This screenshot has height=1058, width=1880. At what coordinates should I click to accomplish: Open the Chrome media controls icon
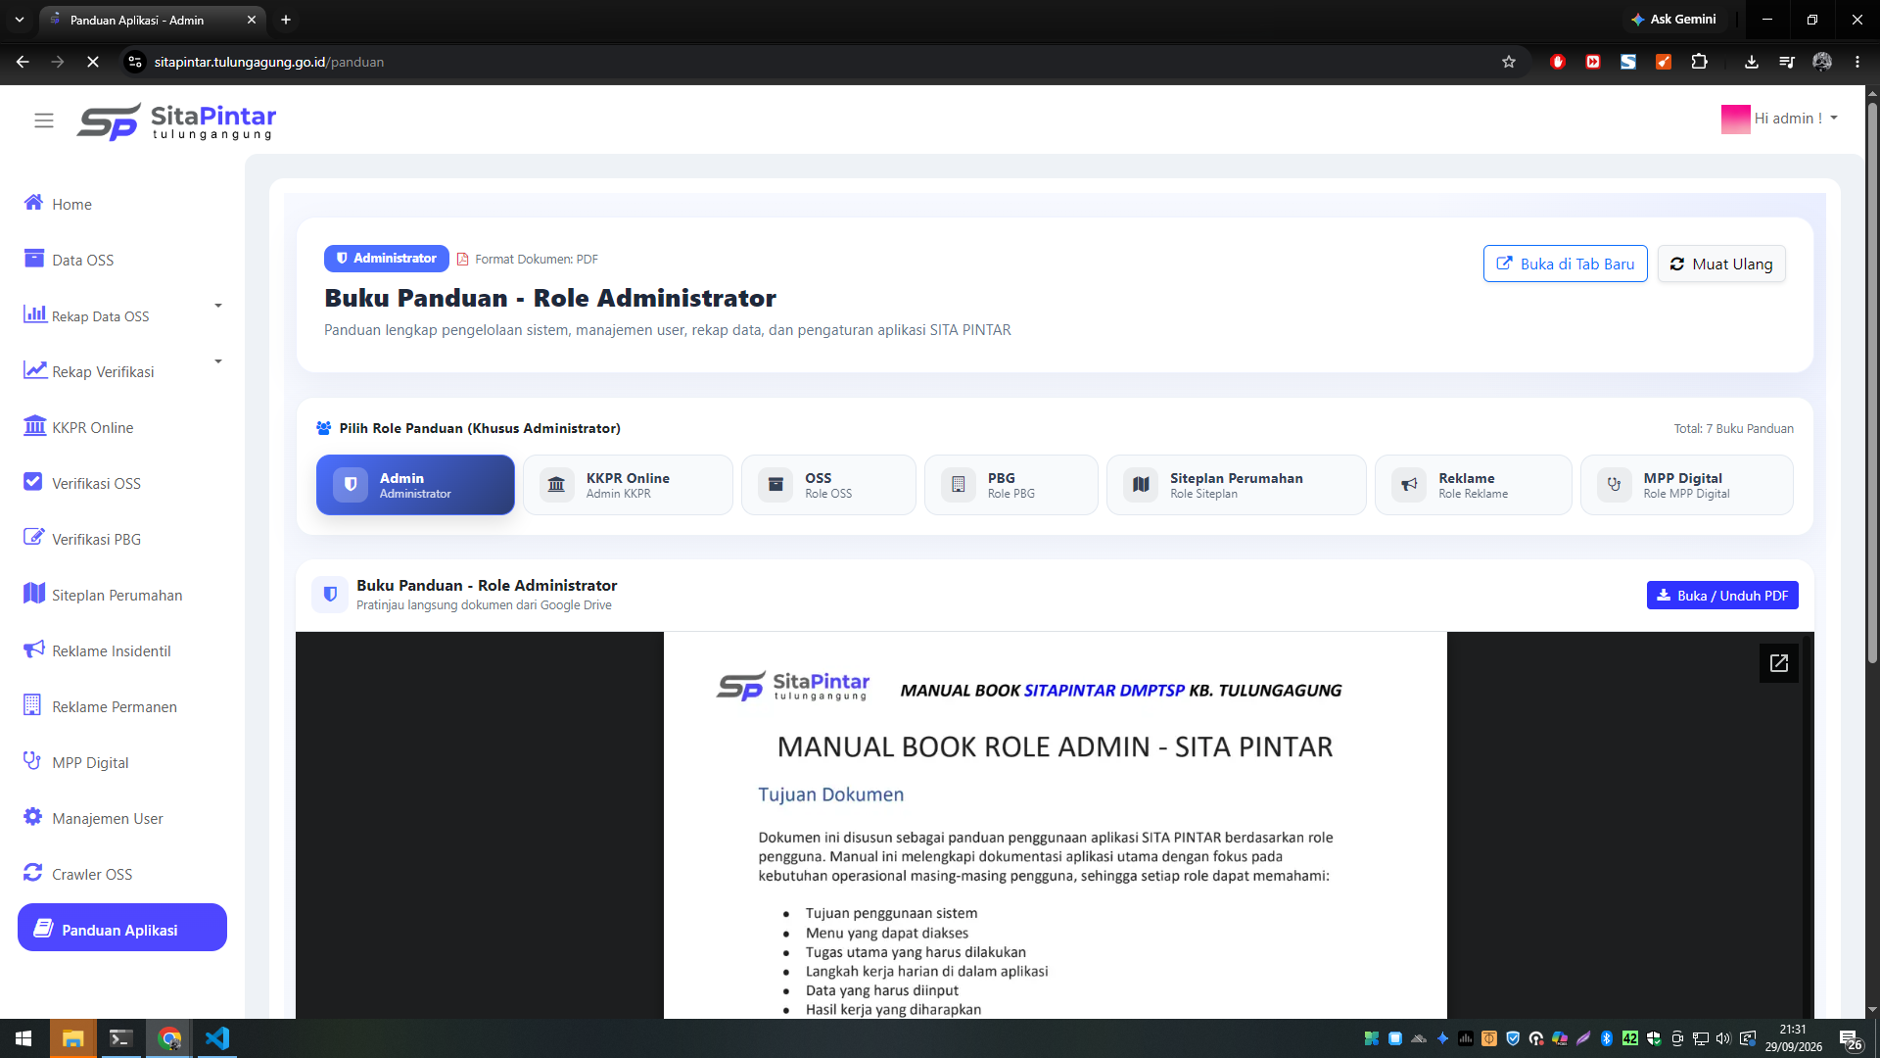1787,62
